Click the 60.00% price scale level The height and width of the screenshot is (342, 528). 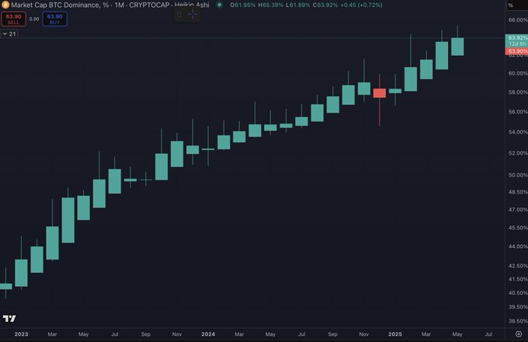tap(518, 73)
